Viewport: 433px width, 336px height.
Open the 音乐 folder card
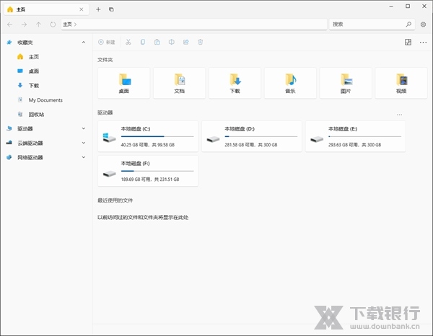[290, 83]
